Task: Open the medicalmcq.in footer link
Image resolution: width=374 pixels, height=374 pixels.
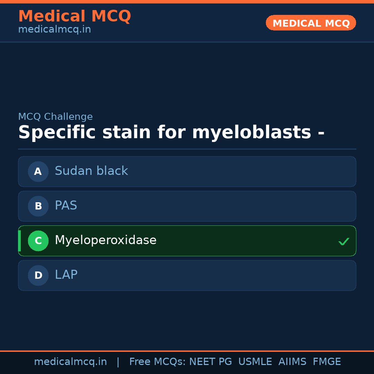Action: click(70, 361)
